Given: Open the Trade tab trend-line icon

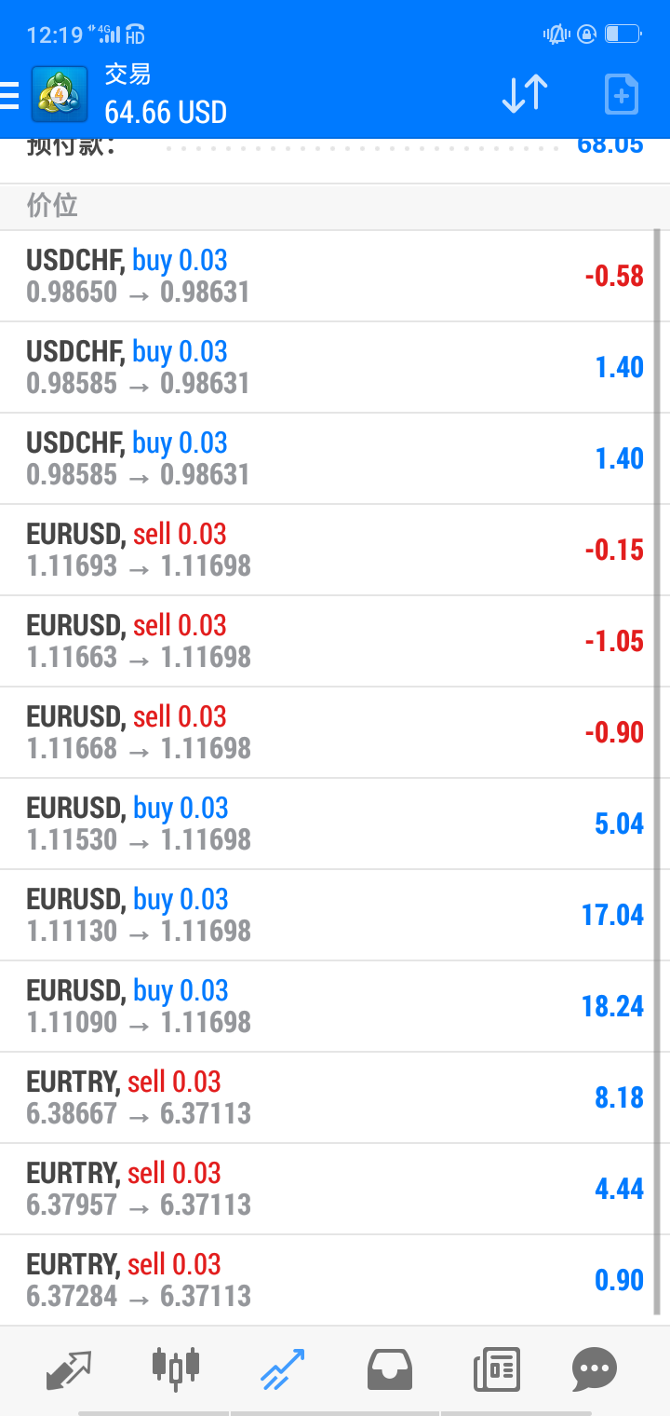Looking at the screenshot, I should click(282, 1368).
